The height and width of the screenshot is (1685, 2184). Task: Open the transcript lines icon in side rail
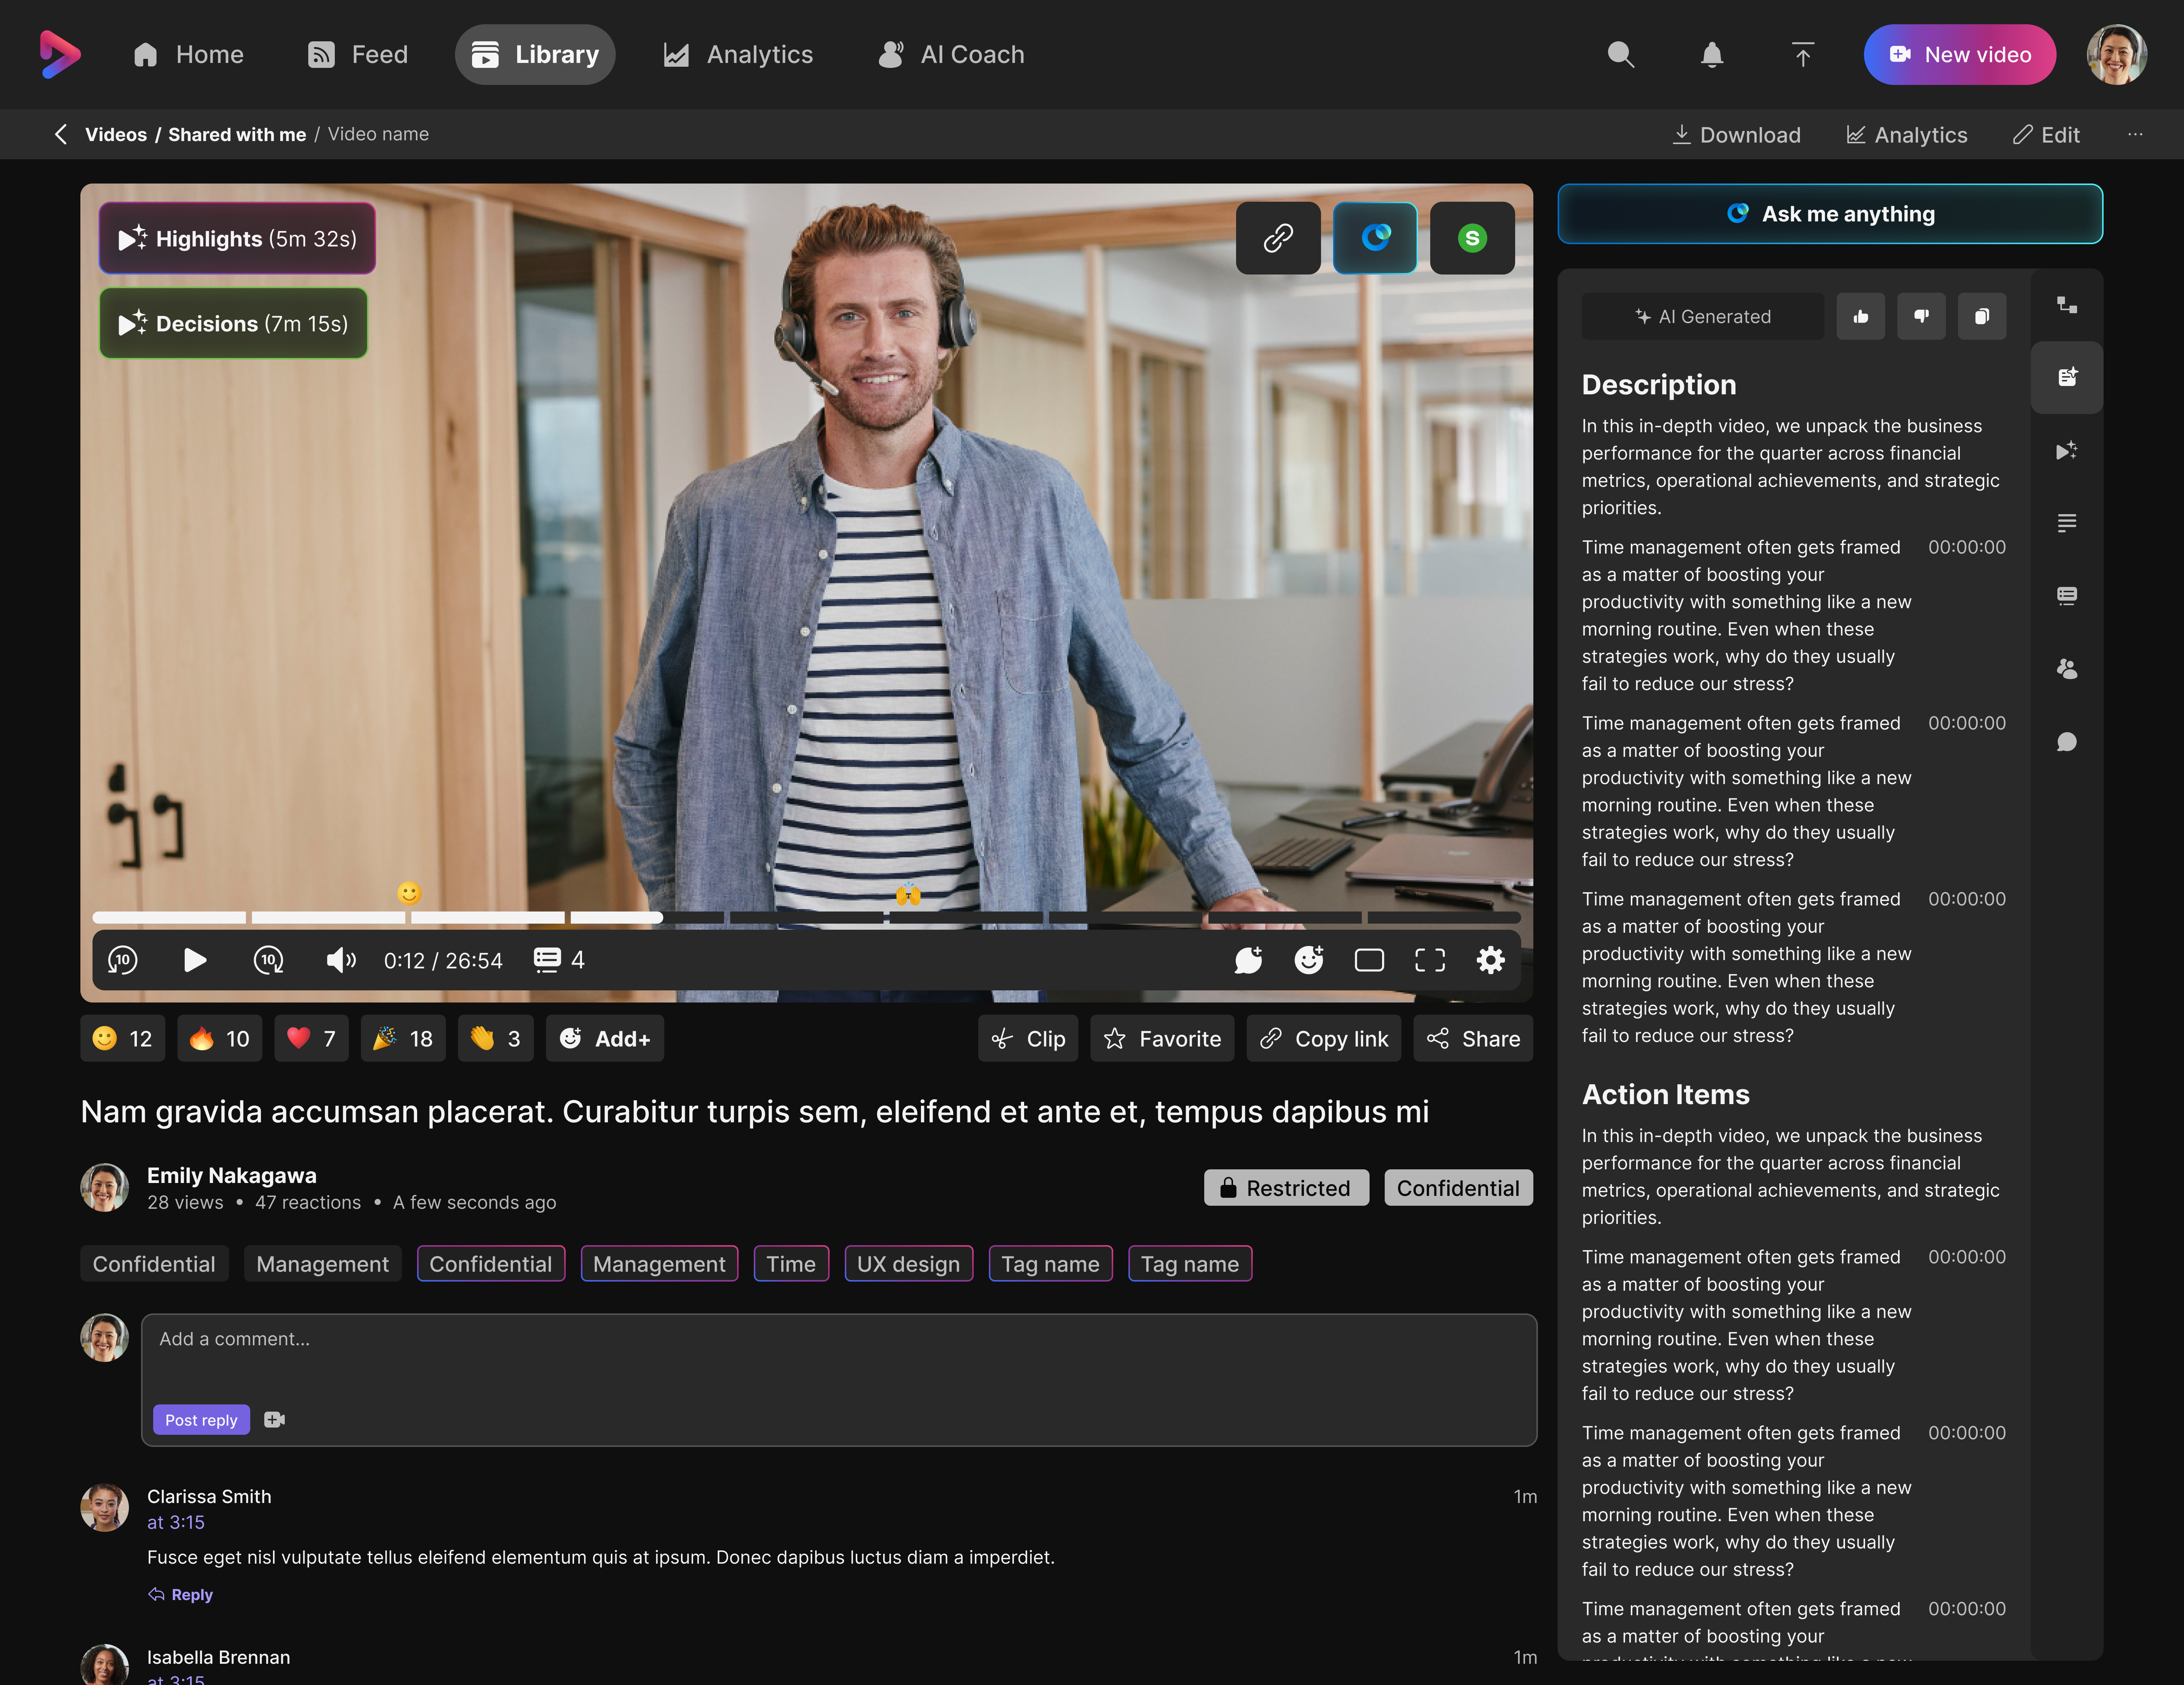pos(2067,523)
